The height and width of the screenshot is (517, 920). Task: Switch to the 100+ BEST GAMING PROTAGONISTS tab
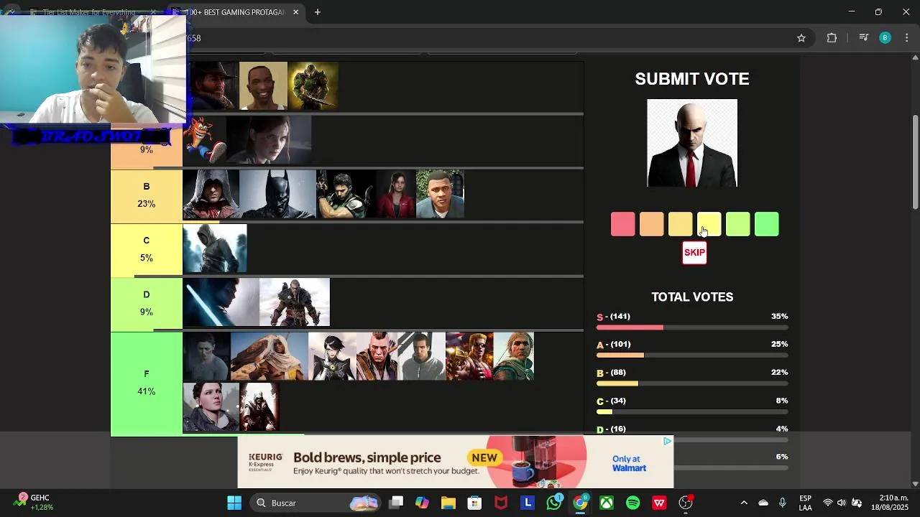click(235, 12)
